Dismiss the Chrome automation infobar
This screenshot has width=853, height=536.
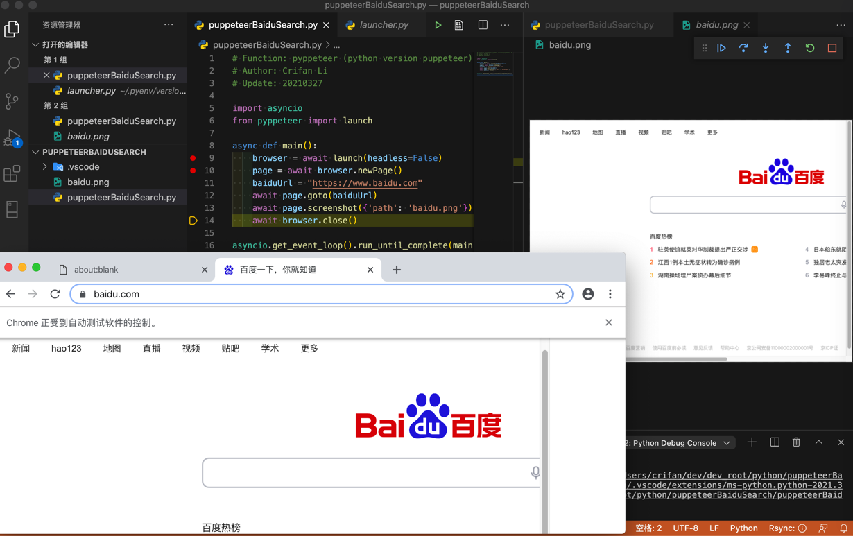608,322
